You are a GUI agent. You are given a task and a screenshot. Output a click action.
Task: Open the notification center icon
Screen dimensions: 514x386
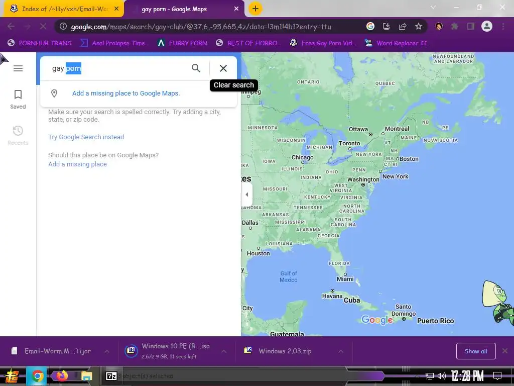[x=497, y=376]
